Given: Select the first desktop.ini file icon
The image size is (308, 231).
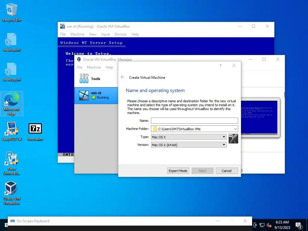Looking at the screenshot, I should click(12, 42).
